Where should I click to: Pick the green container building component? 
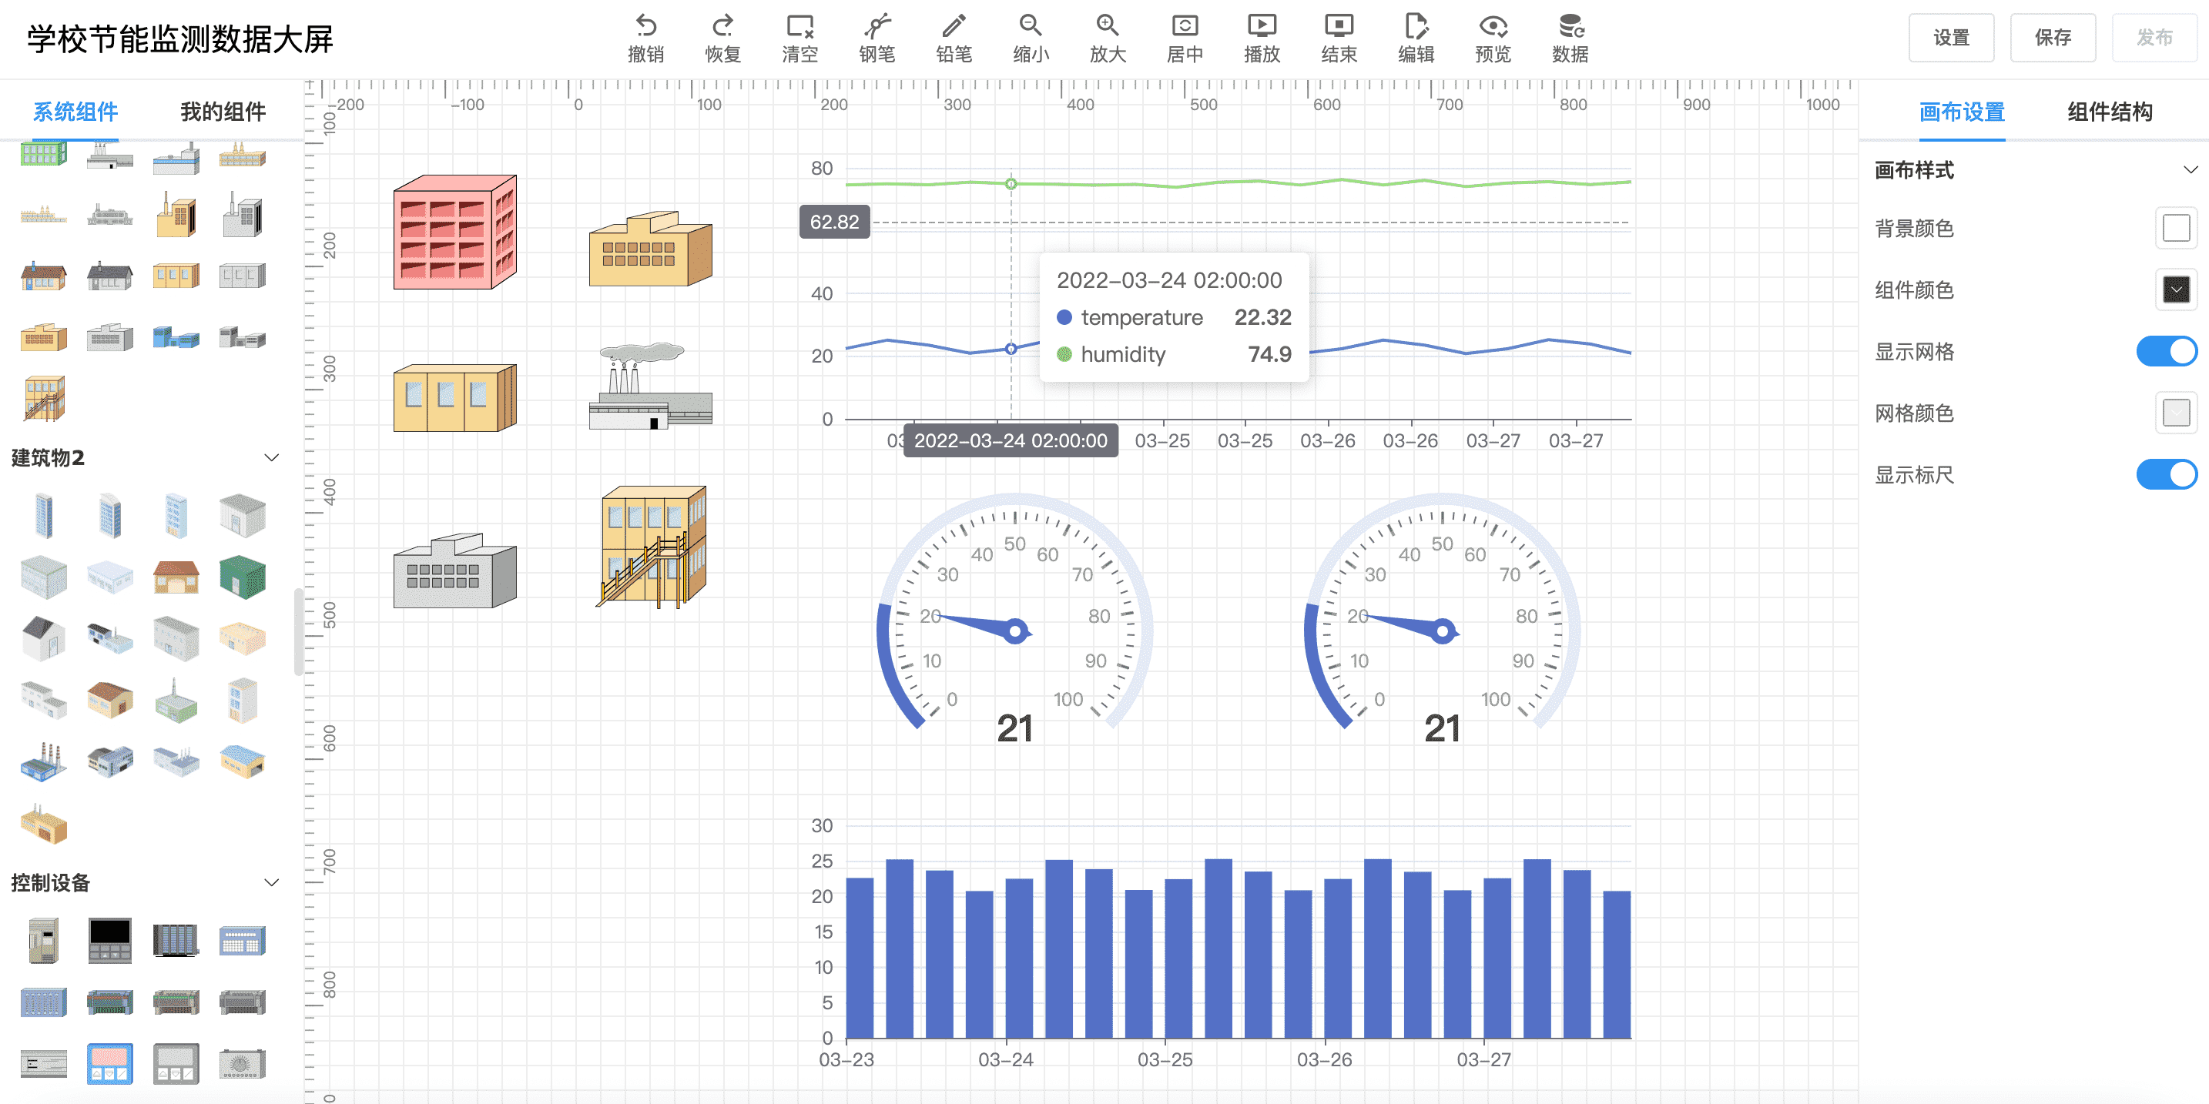243,577
